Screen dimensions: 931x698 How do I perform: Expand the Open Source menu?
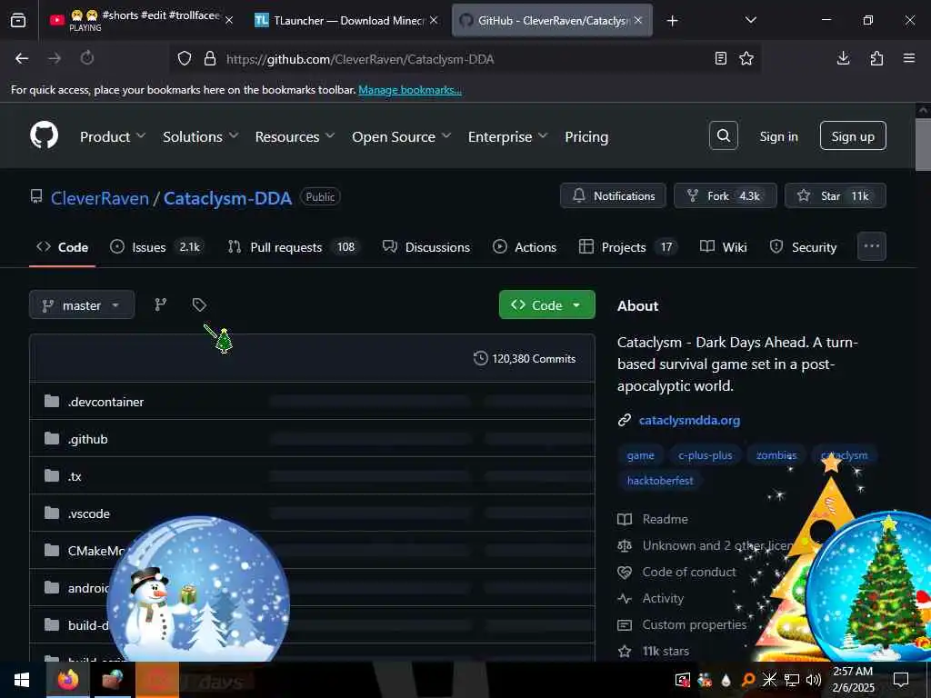click(401, 136)
